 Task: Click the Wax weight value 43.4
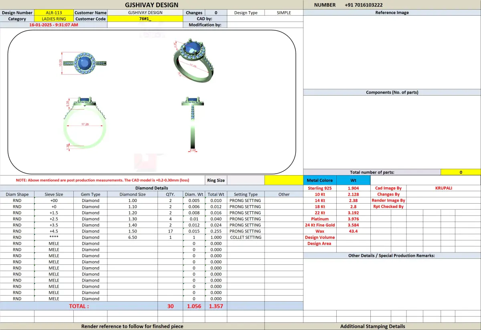click(x=353, y=231)
